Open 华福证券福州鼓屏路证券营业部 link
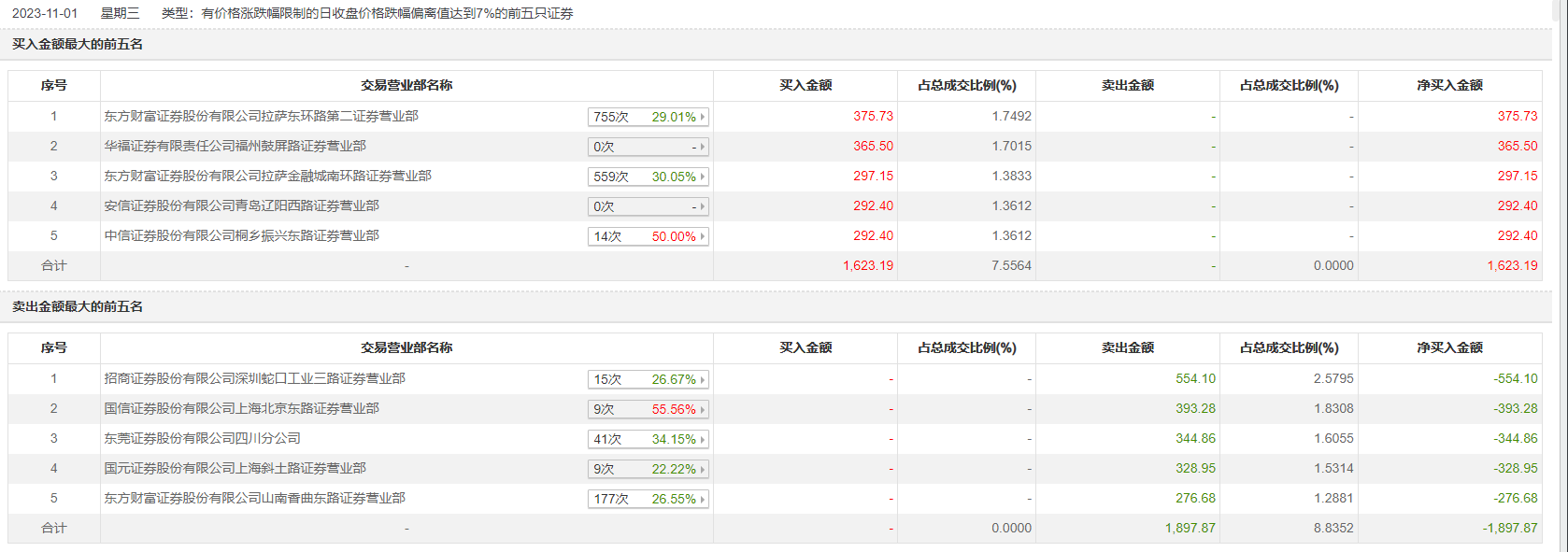 pos(235,146)
